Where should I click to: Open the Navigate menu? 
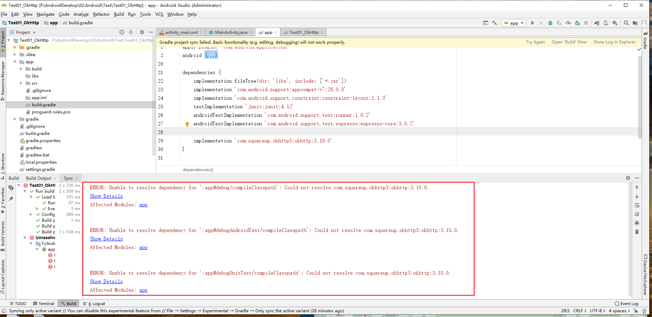tap(46, 14)
